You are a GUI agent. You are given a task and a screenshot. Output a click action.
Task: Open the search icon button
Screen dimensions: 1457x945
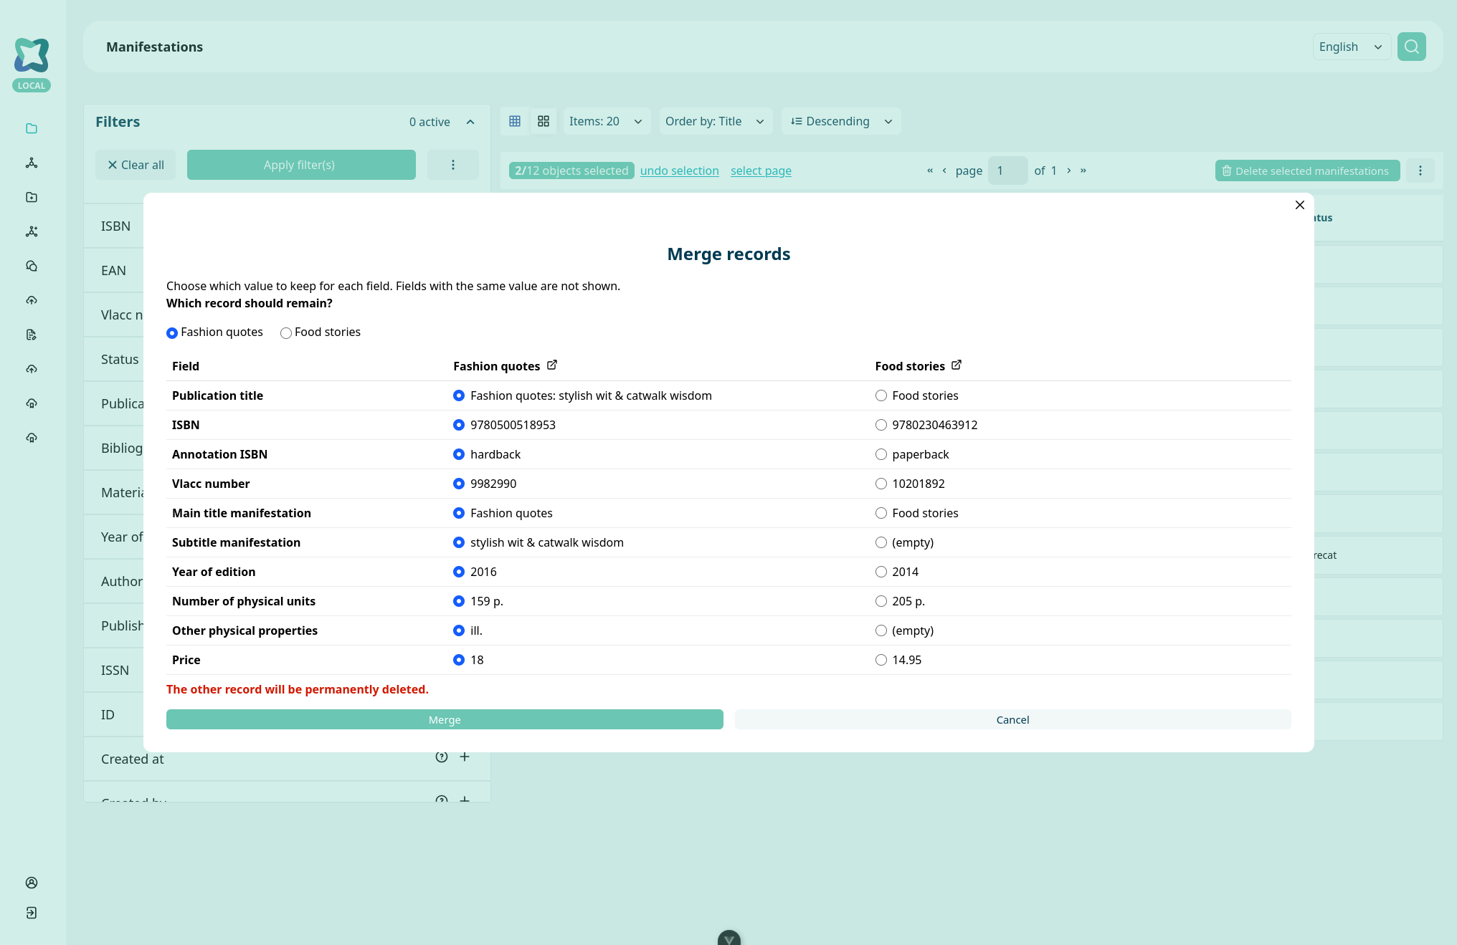coord(1411,47)
